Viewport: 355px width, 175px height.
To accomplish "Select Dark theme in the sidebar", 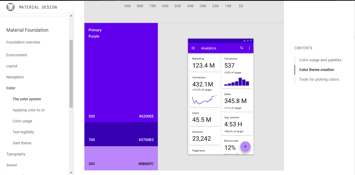I will point(22,143).
